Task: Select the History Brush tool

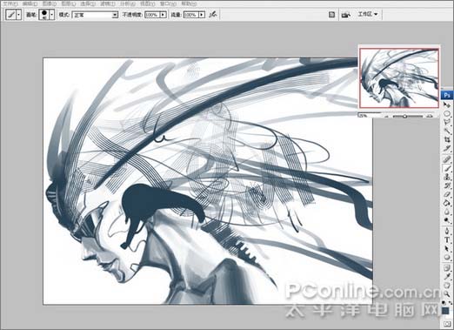Action: click(x=447, y=185)
